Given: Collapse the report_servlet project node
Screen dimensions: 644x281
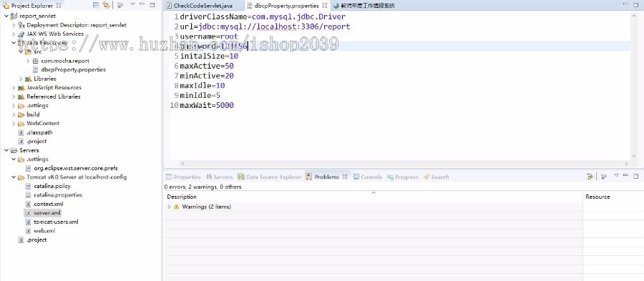Looking at the screenshot, I should (x=6, y=16).
